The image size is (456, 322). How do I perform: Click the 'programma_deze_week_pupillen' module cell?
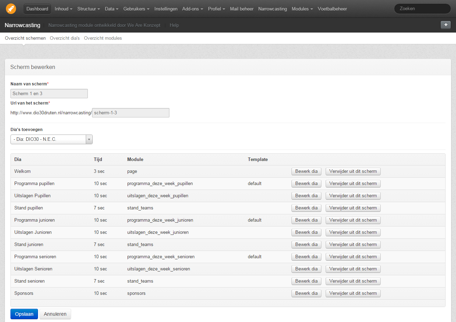pos(160,184)
